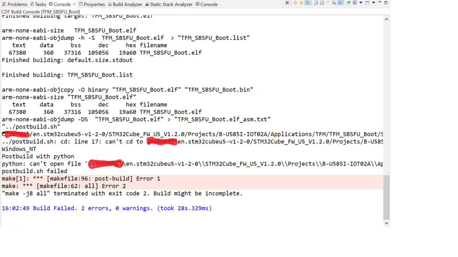Image resolution: width=458 pixels, height=257 pixels.
Task: Minimize the console view panel
Action: pyautogui.click(x=380, y=2)
